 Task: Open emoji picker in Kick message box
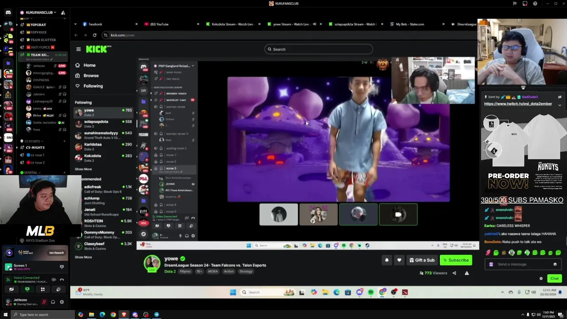(555, 264)
